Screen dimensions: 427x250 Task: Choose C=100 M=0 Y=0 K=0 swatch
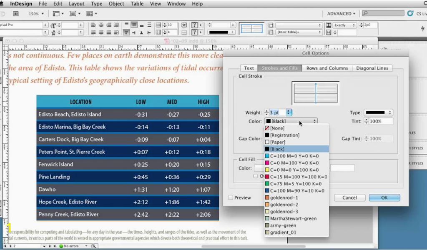pos(296,156)
